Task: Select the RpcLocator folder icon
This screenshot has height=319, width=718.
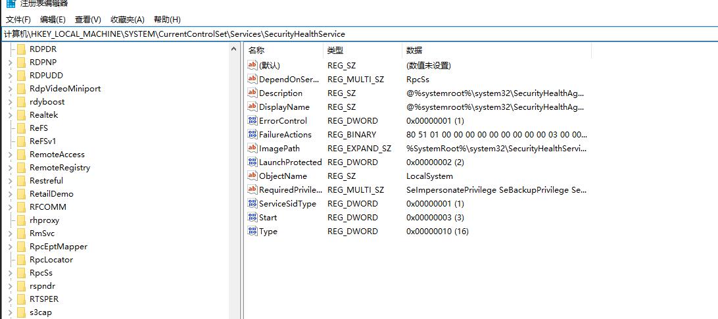Action: coord(21,259)
